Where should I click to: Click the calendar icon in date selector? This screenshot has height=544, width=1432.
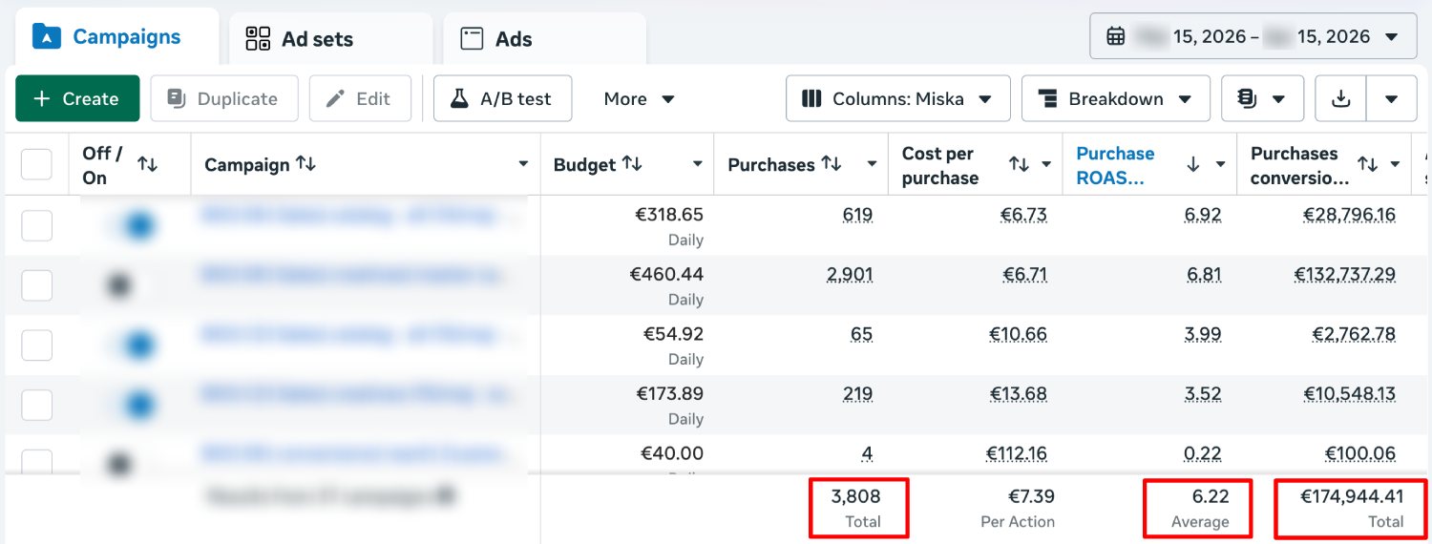tap(1115, 36)
